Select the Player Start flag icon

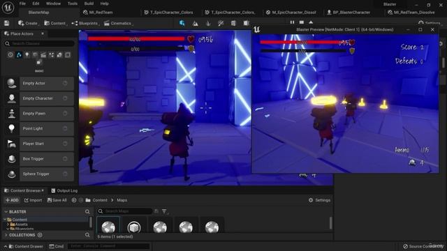12,144
